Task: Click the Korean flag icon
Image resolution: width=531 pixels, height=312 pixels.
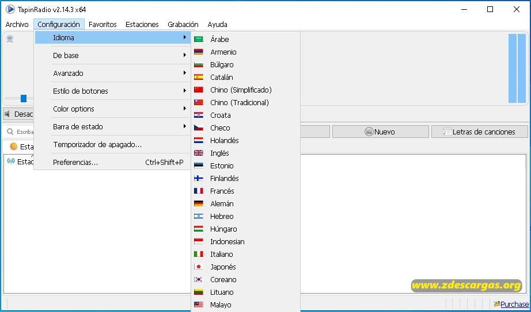Action: click(x=199, y=279)
